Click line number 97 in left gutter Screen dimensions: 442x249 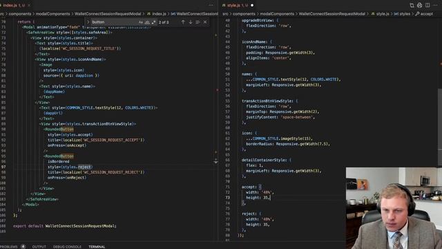[3, 167]
